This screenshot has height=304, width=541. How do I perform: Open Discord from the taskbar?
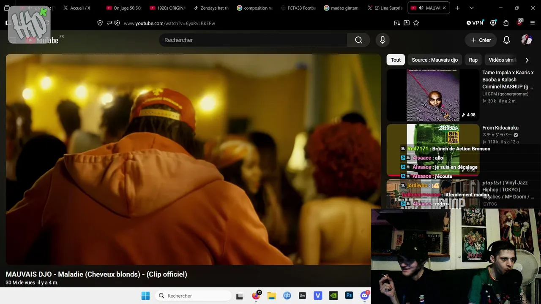click(364, 296)
